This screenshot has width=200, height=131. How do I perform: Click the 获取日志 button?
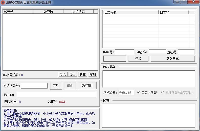pyautogui.click(x=172, y=59)
